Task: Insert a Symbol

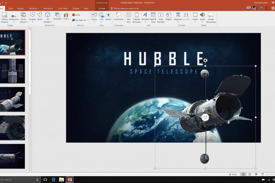Action: pyautogui.click(x=186, y=16)
